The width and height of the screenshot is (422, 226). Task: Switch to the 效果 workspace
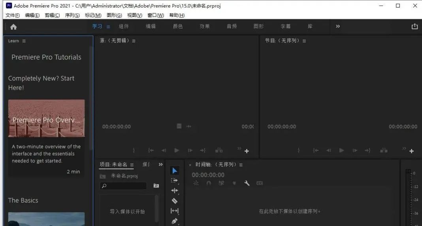pyautogui.click(x=205, y=26)
